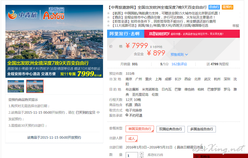
Task: Click departure city 成都
Action: (168, 79)
